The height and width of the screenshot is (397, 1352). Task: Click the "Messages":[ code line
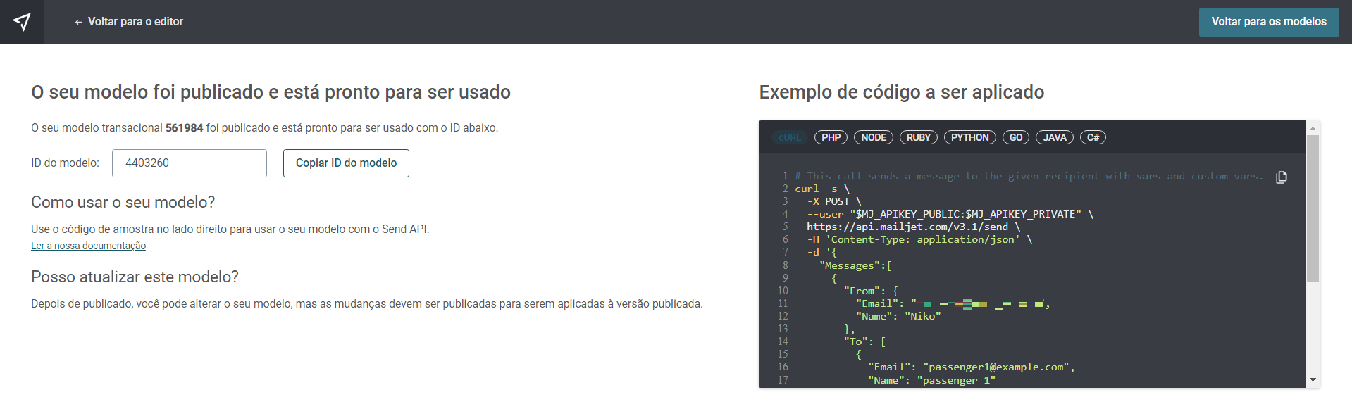click(855, 265)
